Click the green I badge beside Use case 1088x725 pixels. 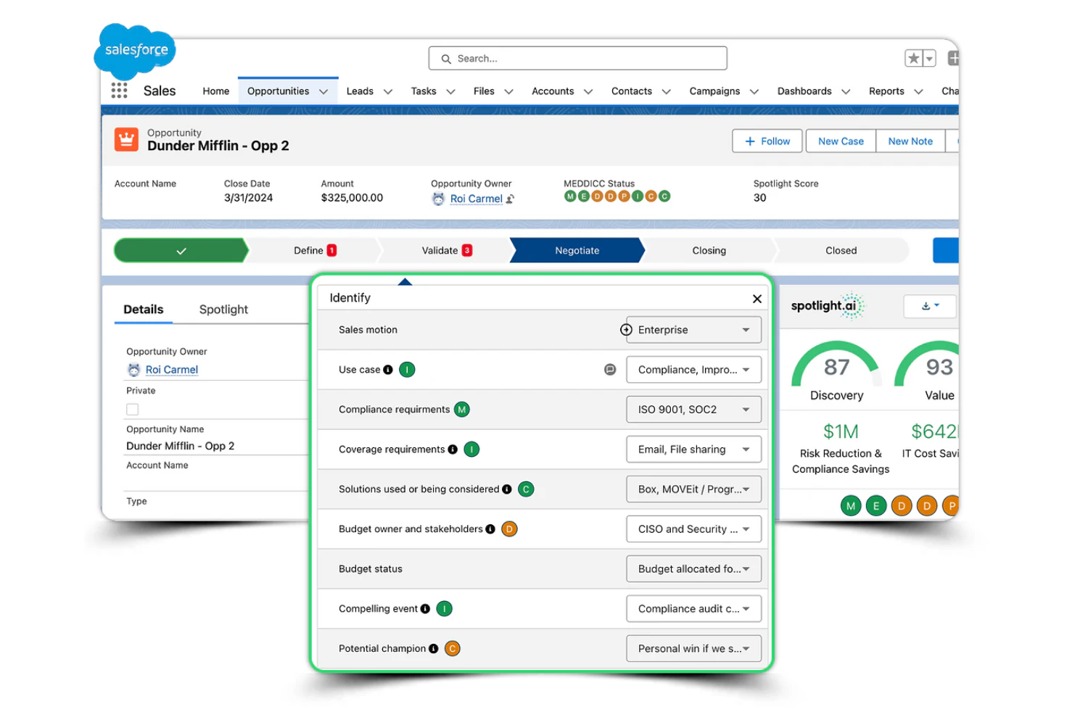click(407, 369)
